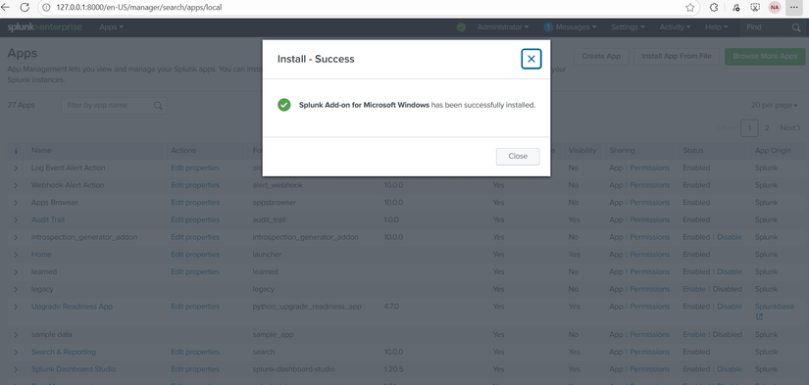Click Splunkbase origin link
Image resolution: width=809 pixels, height=385 pixels.
(774, 307)
